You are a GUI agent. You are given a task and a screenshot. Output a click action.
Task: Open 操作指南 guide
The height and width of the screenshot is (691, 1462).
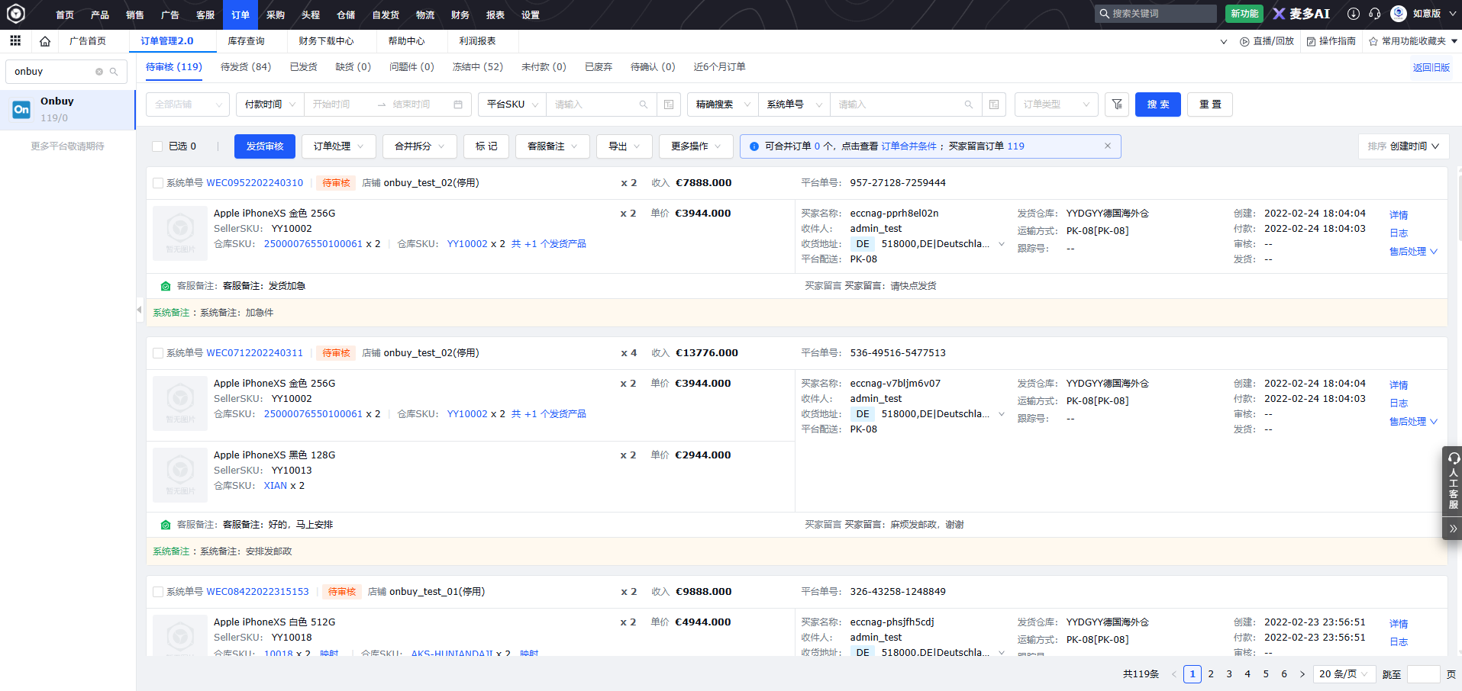tap(1331, 41)
